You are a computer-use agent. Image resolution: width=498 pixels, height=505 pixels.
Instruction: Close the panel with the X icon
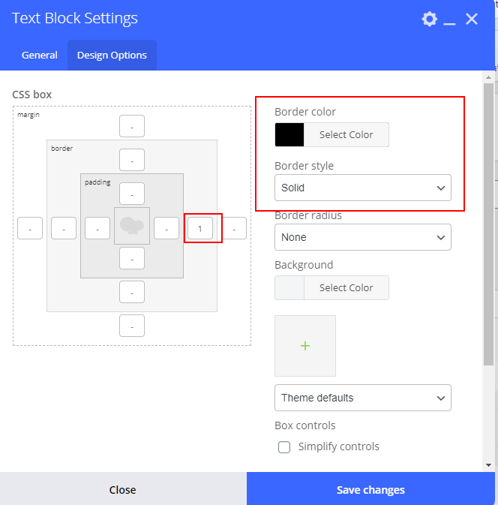point(472,19)
